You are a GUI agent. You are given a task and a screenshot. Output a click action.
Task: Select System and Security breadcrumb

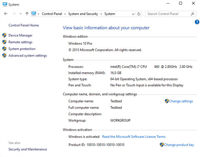point(83,14)
